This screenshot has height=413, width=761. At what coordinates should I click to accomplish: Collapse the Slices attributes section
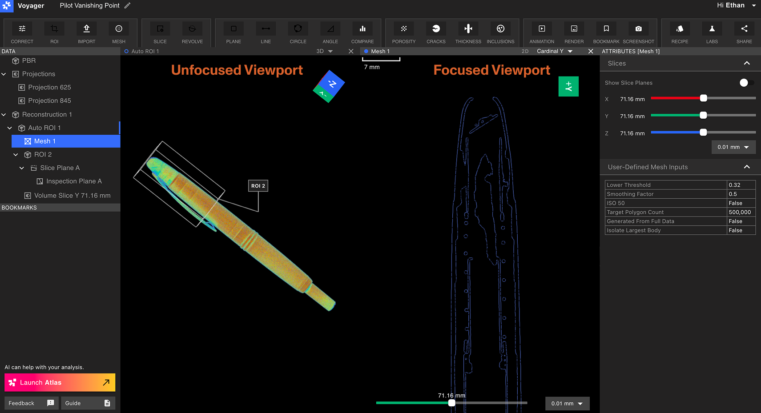tap(747, 63)
